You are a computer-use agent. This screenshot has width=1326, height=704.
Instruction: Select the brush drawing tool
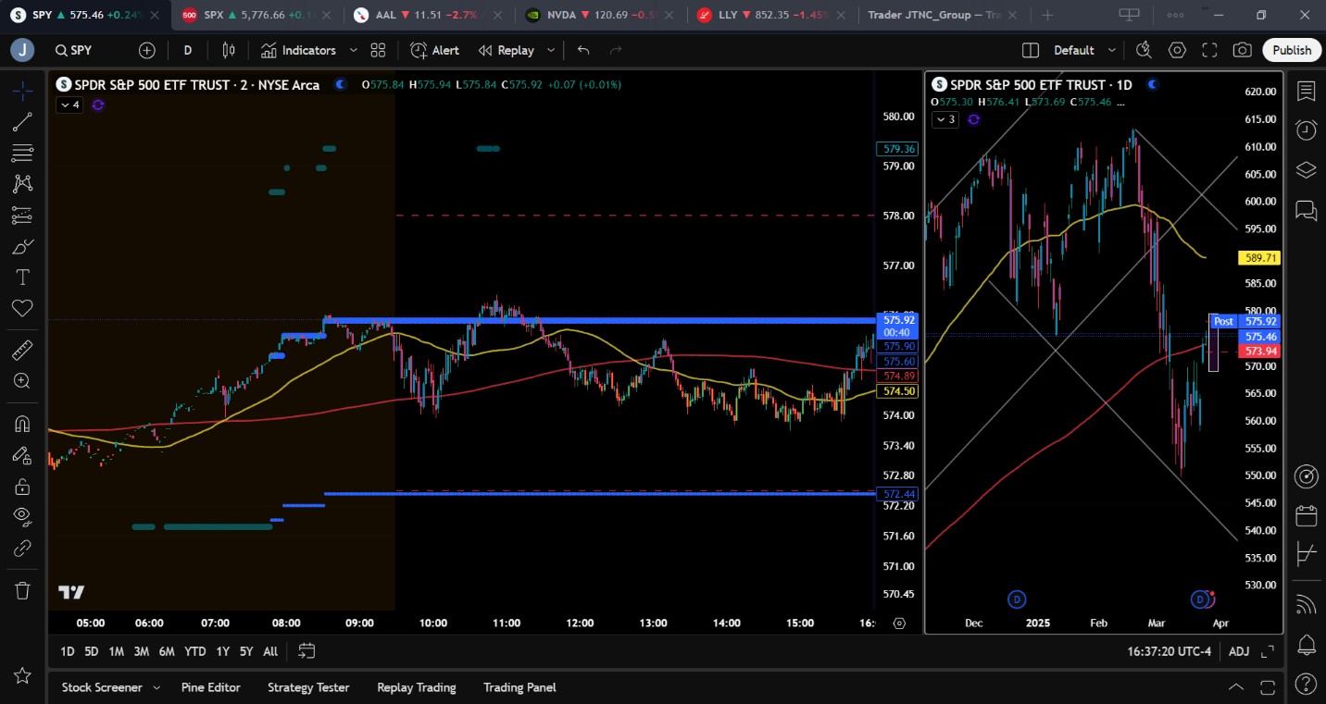pos(22,246)
